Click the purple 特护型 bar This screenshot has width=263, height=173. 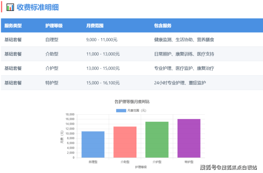tap(189, 138)
